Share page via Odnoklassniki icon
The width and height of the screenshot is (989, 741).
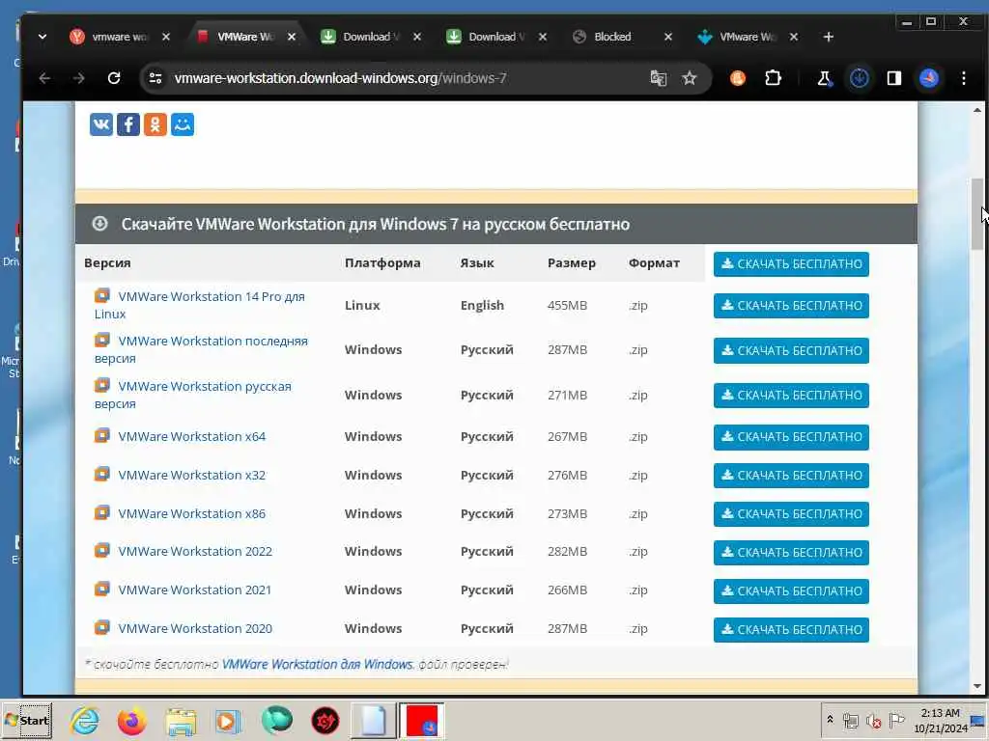pyautogui.click(x=155, y=124)
